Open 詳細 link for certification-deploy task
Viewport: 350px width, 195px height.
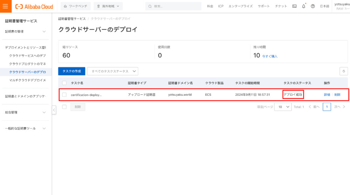[327, 95]
